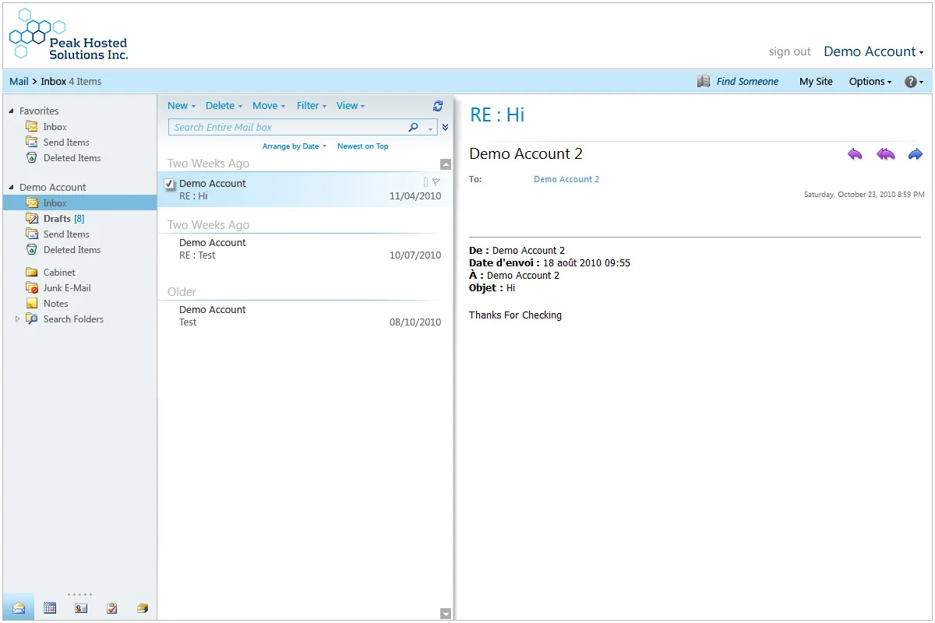935x623 pixels.
Task: Open the search scope dropdown arrow
Action: (x=430, y=128)
